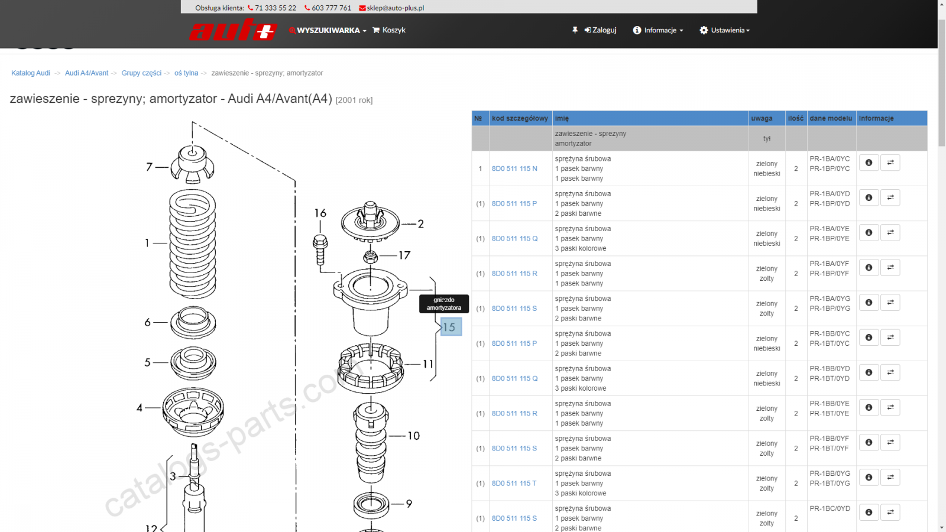This screenshot has height=532, width=946.
Task: Open the Koszyk shopping cart
Action: point(389,30)
